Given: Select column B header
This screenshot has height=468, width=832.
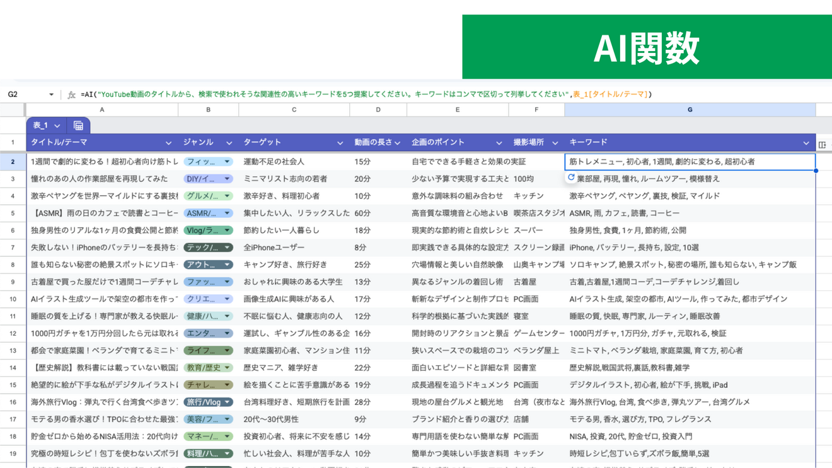Looking at the screenshot, I should click(x=208, y=110).
